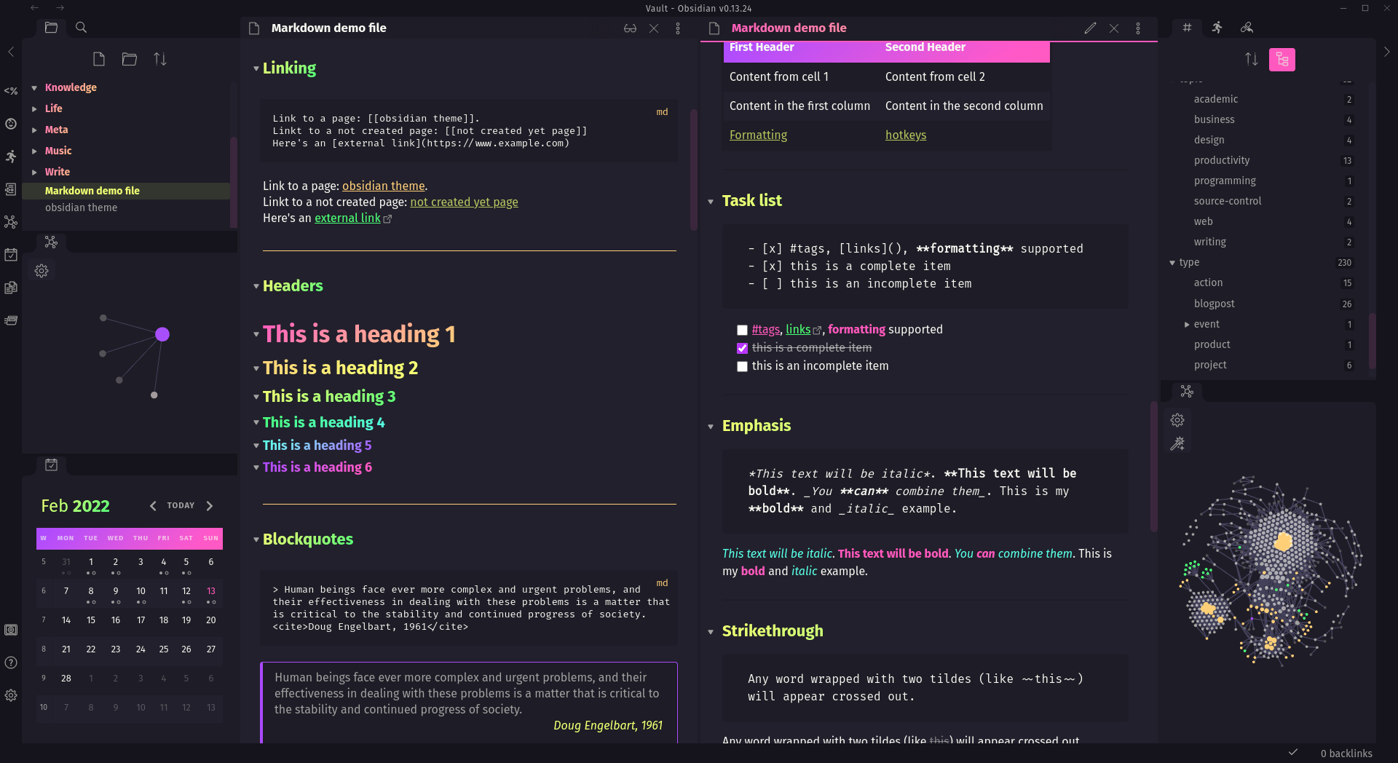Follow the 'hotkeys' table link
Screen dimensions: 1398x763
coord(906,135)
